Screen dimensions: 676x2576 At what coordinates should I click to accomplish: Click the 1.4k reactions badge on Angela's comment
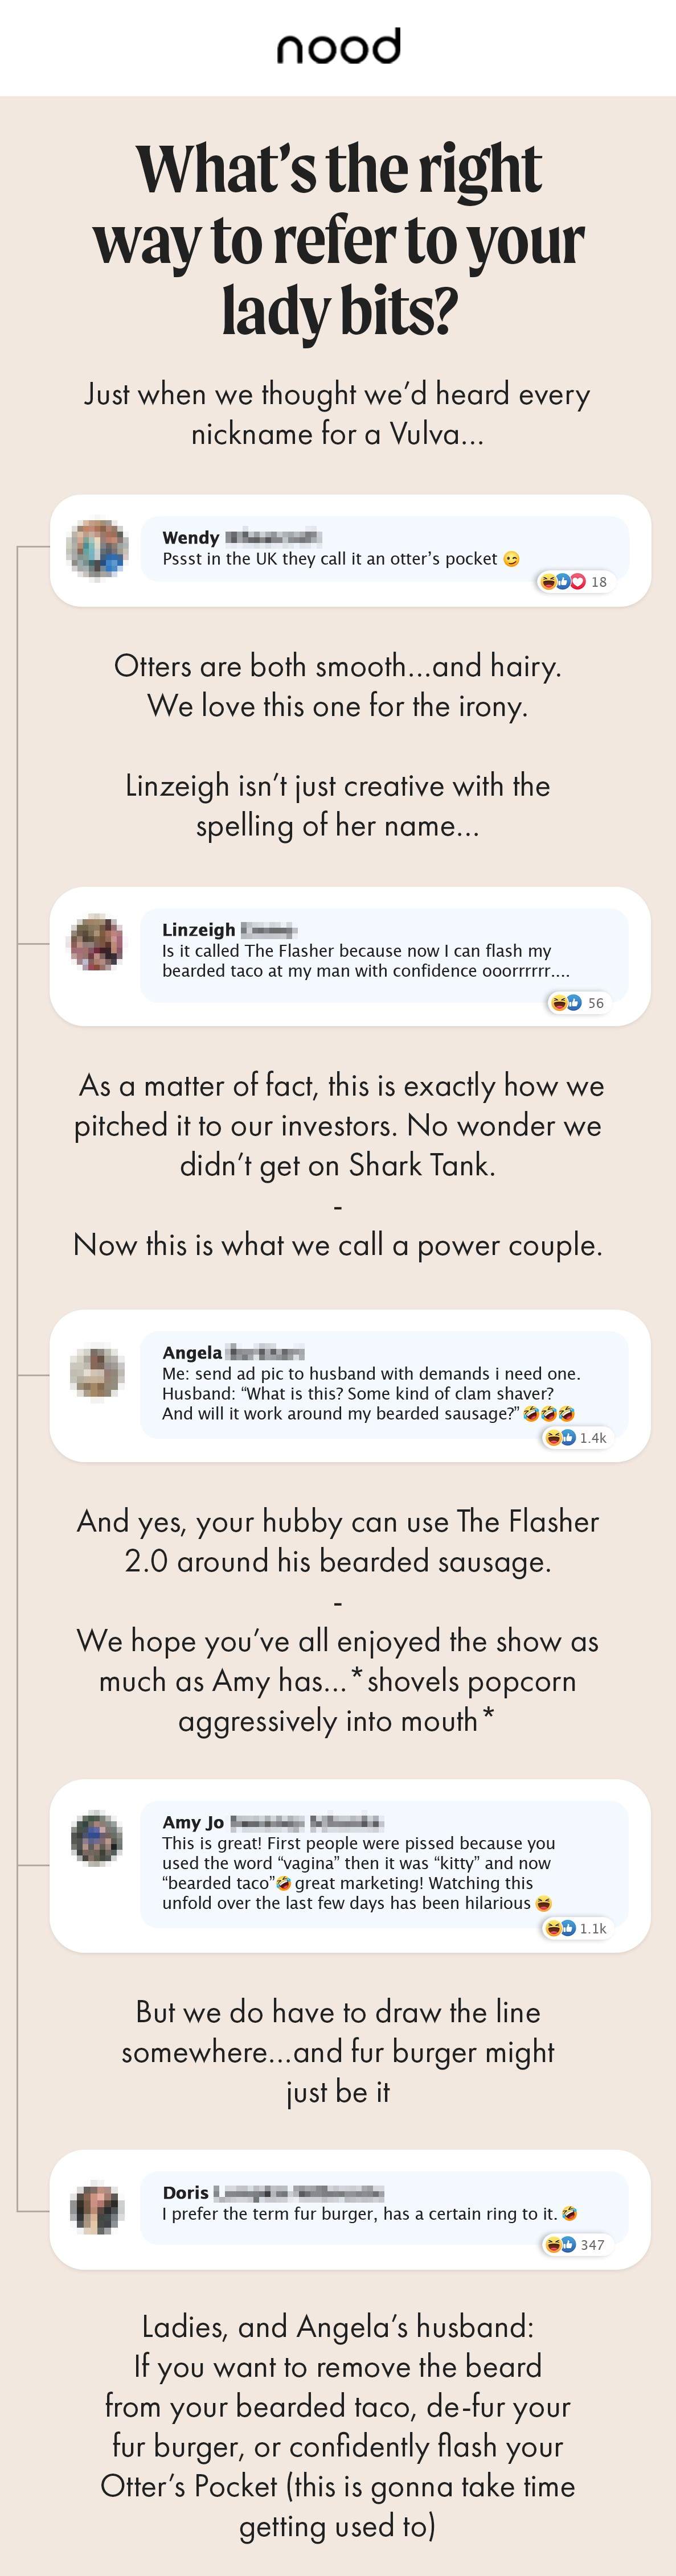(x=576, y=1437)
